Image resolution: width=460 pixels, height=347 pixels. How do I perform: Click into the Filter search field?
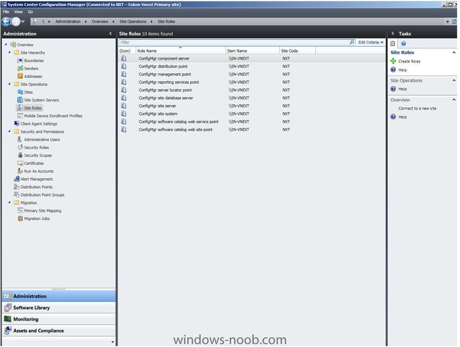[x=234, y=42]
